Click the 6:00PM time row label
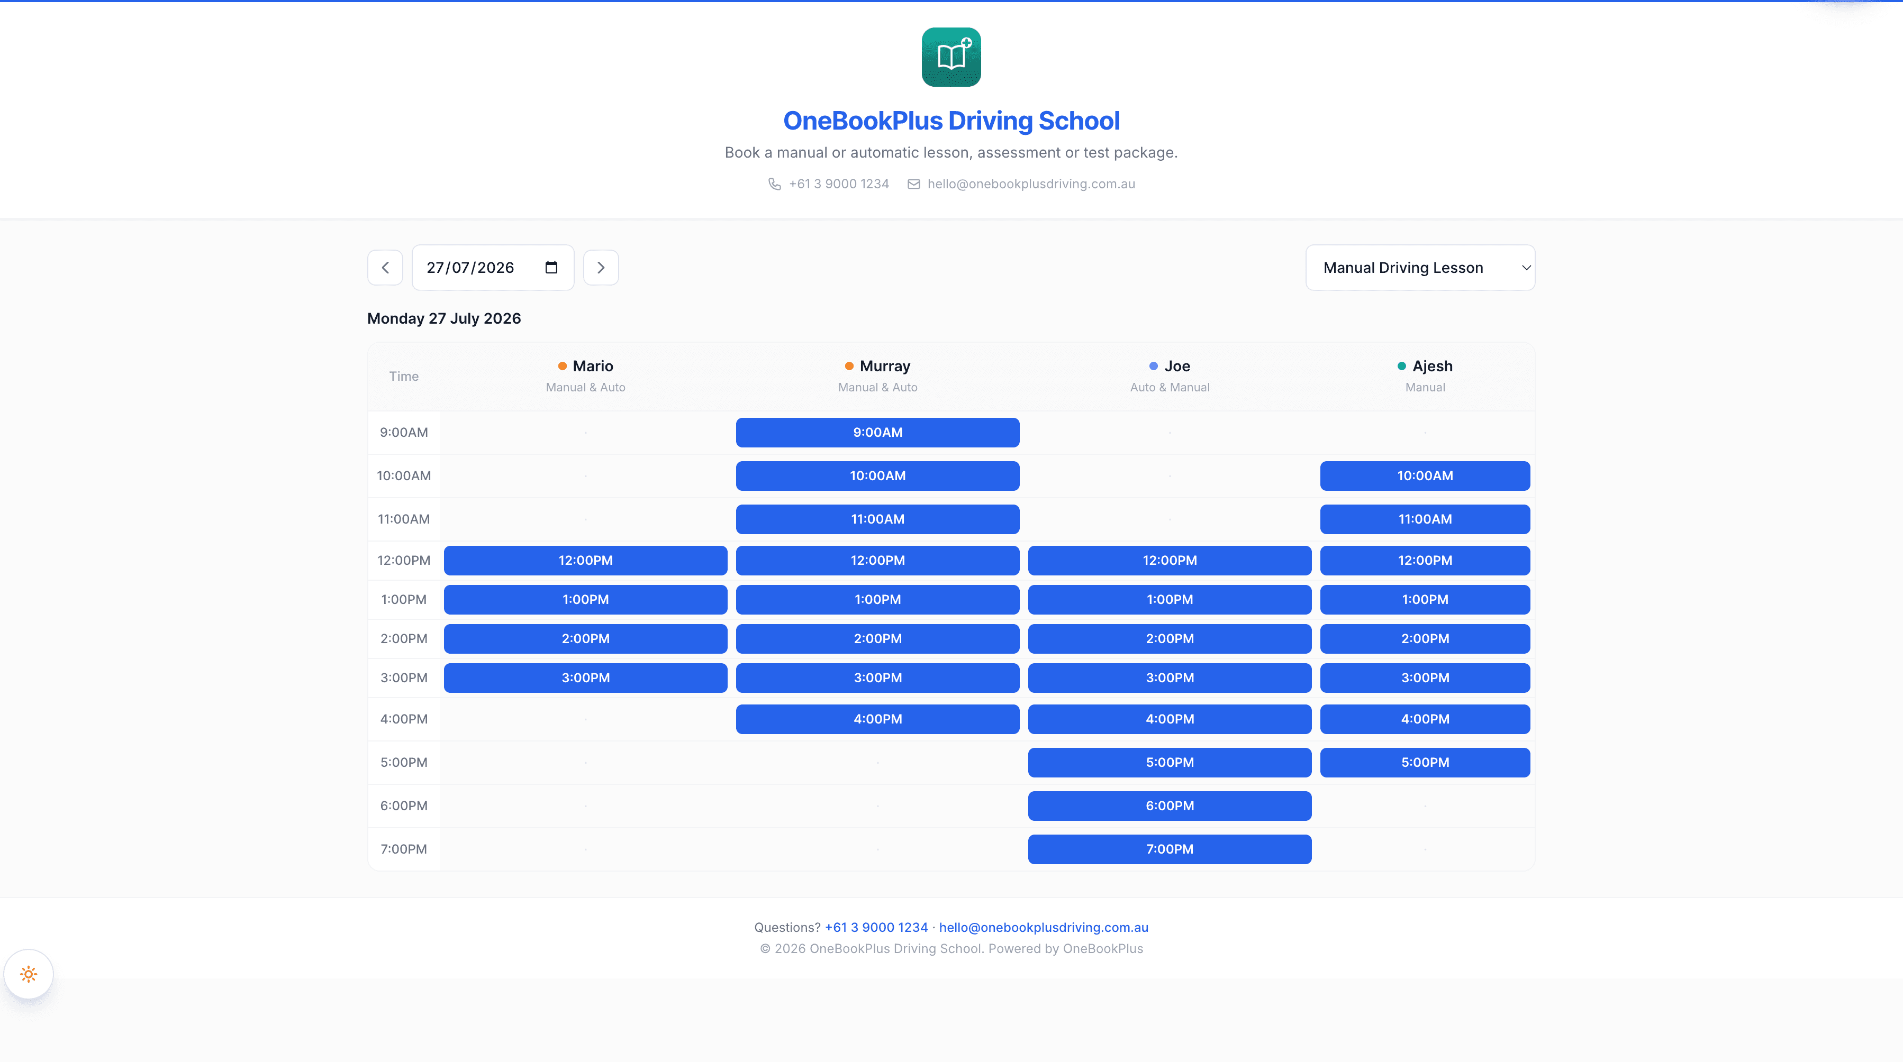 [403, 805]
